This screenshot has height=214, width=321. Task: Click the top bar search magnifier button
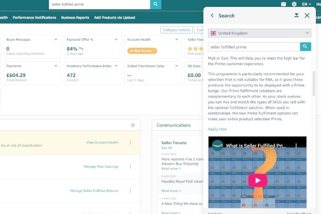[156, 4]
